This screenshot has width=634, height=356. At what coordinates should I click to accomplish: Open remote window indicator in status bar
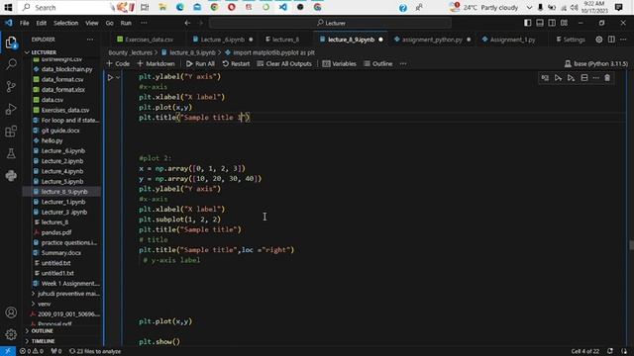[x=8, y=351]
